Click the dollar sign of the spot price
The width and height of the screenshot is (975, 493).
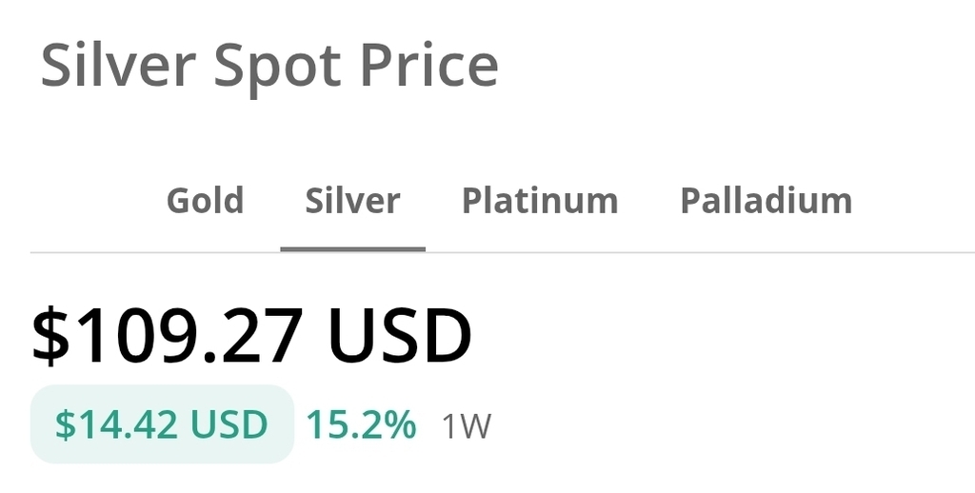50,337
